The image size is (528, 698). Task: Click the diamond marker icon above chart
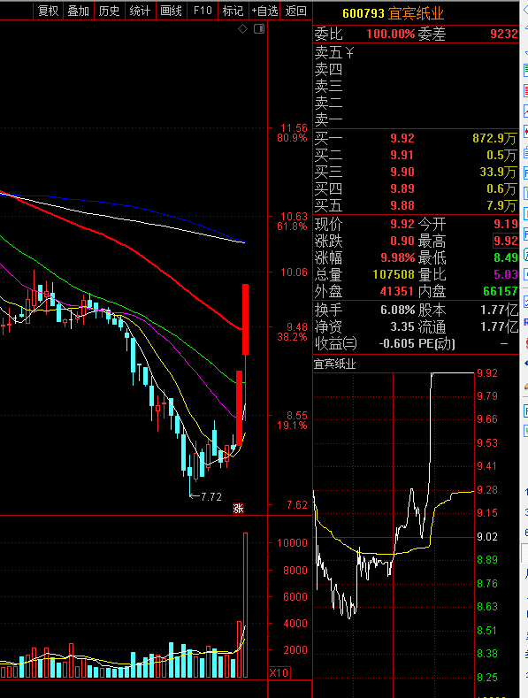(x=242, y=29)
